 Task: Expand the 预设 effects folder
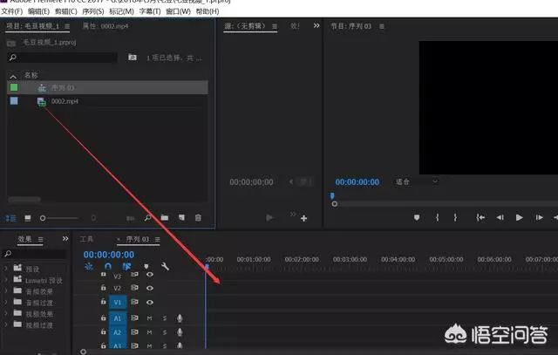coord(5,268)
